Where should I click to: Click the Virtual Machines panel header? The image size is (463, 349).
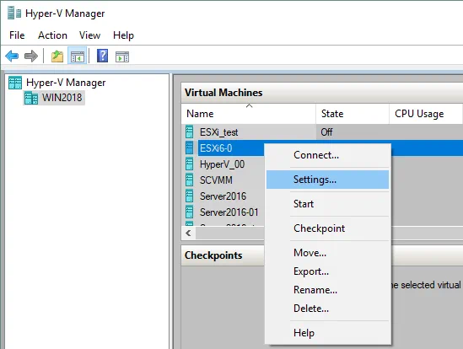pyautogui.click(x=322, y=93)
